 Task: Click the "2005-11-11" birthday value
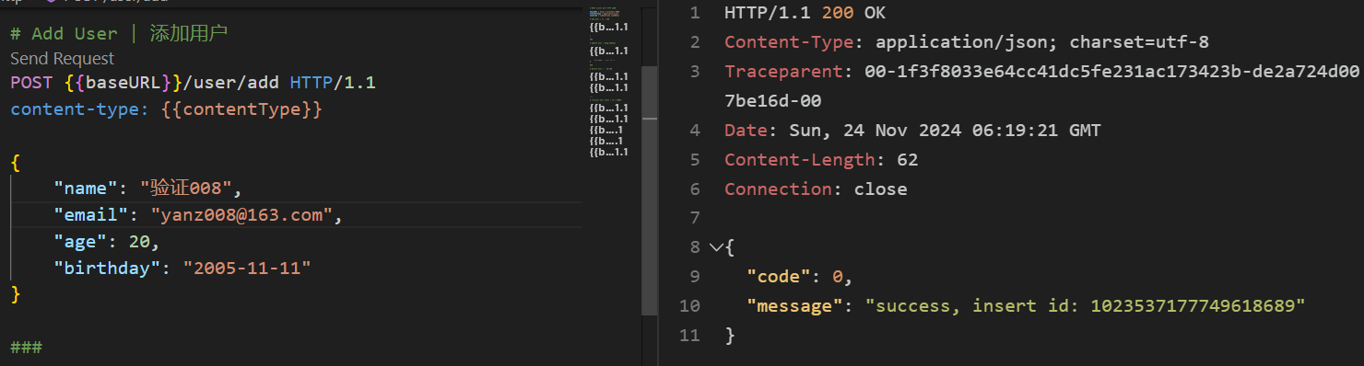[247, 269]
